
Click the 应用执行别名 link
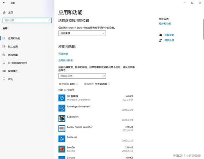65,60
